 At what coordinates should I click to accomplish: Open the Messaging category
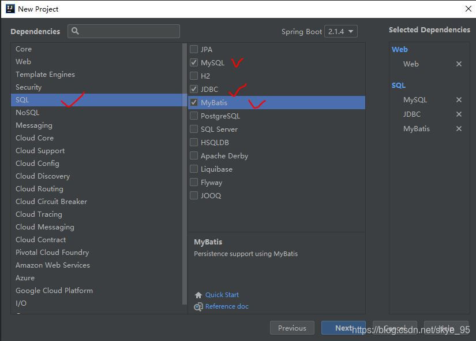click(x=96, y=125)
